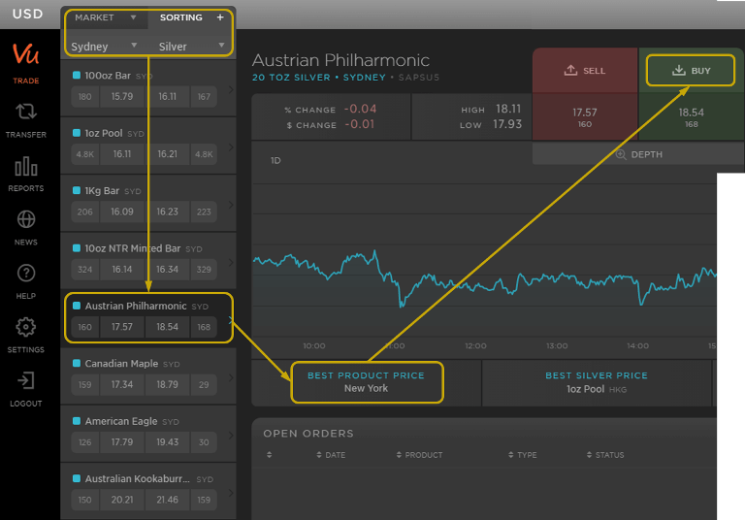Click 16.09 bid on 1Kg Bar
745x520 pixels.
click(122, 211)
